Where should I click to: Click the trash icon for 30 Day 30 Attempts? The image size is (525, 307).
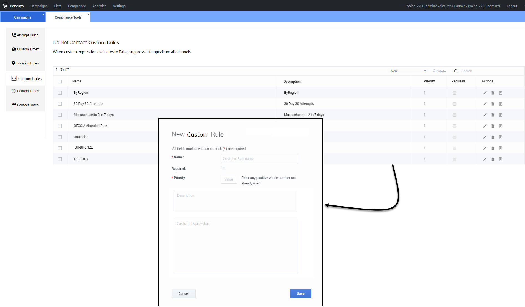tap(493, 104)
